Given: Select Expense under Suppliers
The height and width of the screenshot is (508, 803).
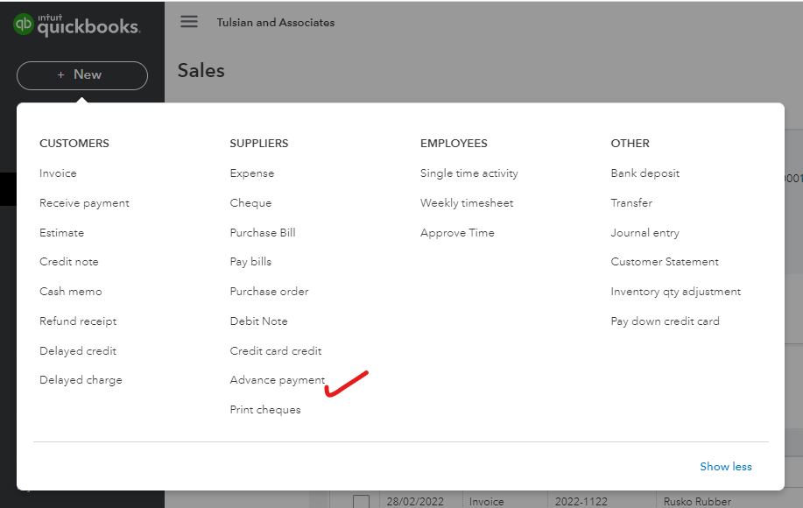Looking at the screenshot, I should pos(252,173).
